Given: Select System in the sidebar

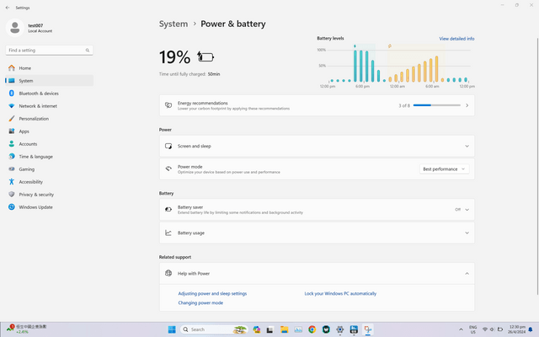Looking at the screenshot, I should (49, 81).
